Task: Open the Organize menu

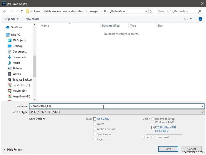Action: 11,19
